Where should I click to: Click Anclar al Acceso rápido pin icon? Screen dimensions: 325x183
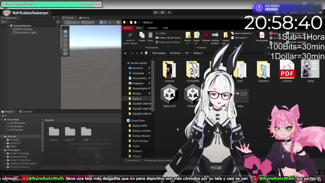pyautogui.click(x=130, y=35)
